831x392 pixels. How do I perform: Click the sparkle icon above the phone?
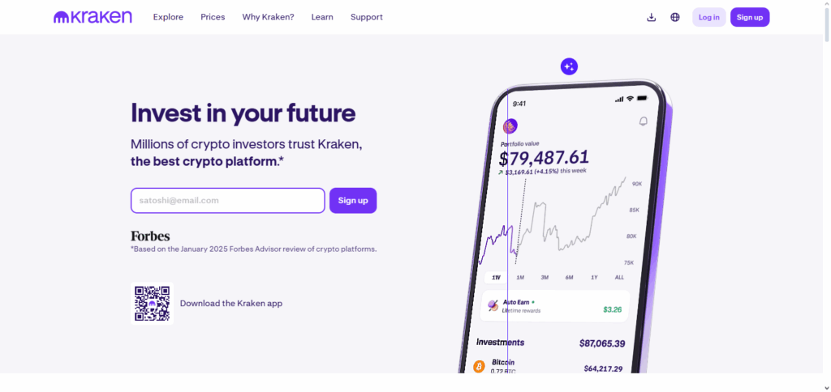point(569,66)
